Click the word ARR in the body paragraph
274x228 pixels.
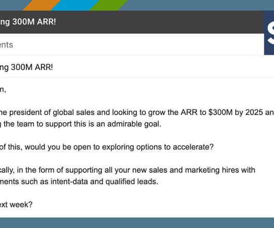click(x=189, y=112)
